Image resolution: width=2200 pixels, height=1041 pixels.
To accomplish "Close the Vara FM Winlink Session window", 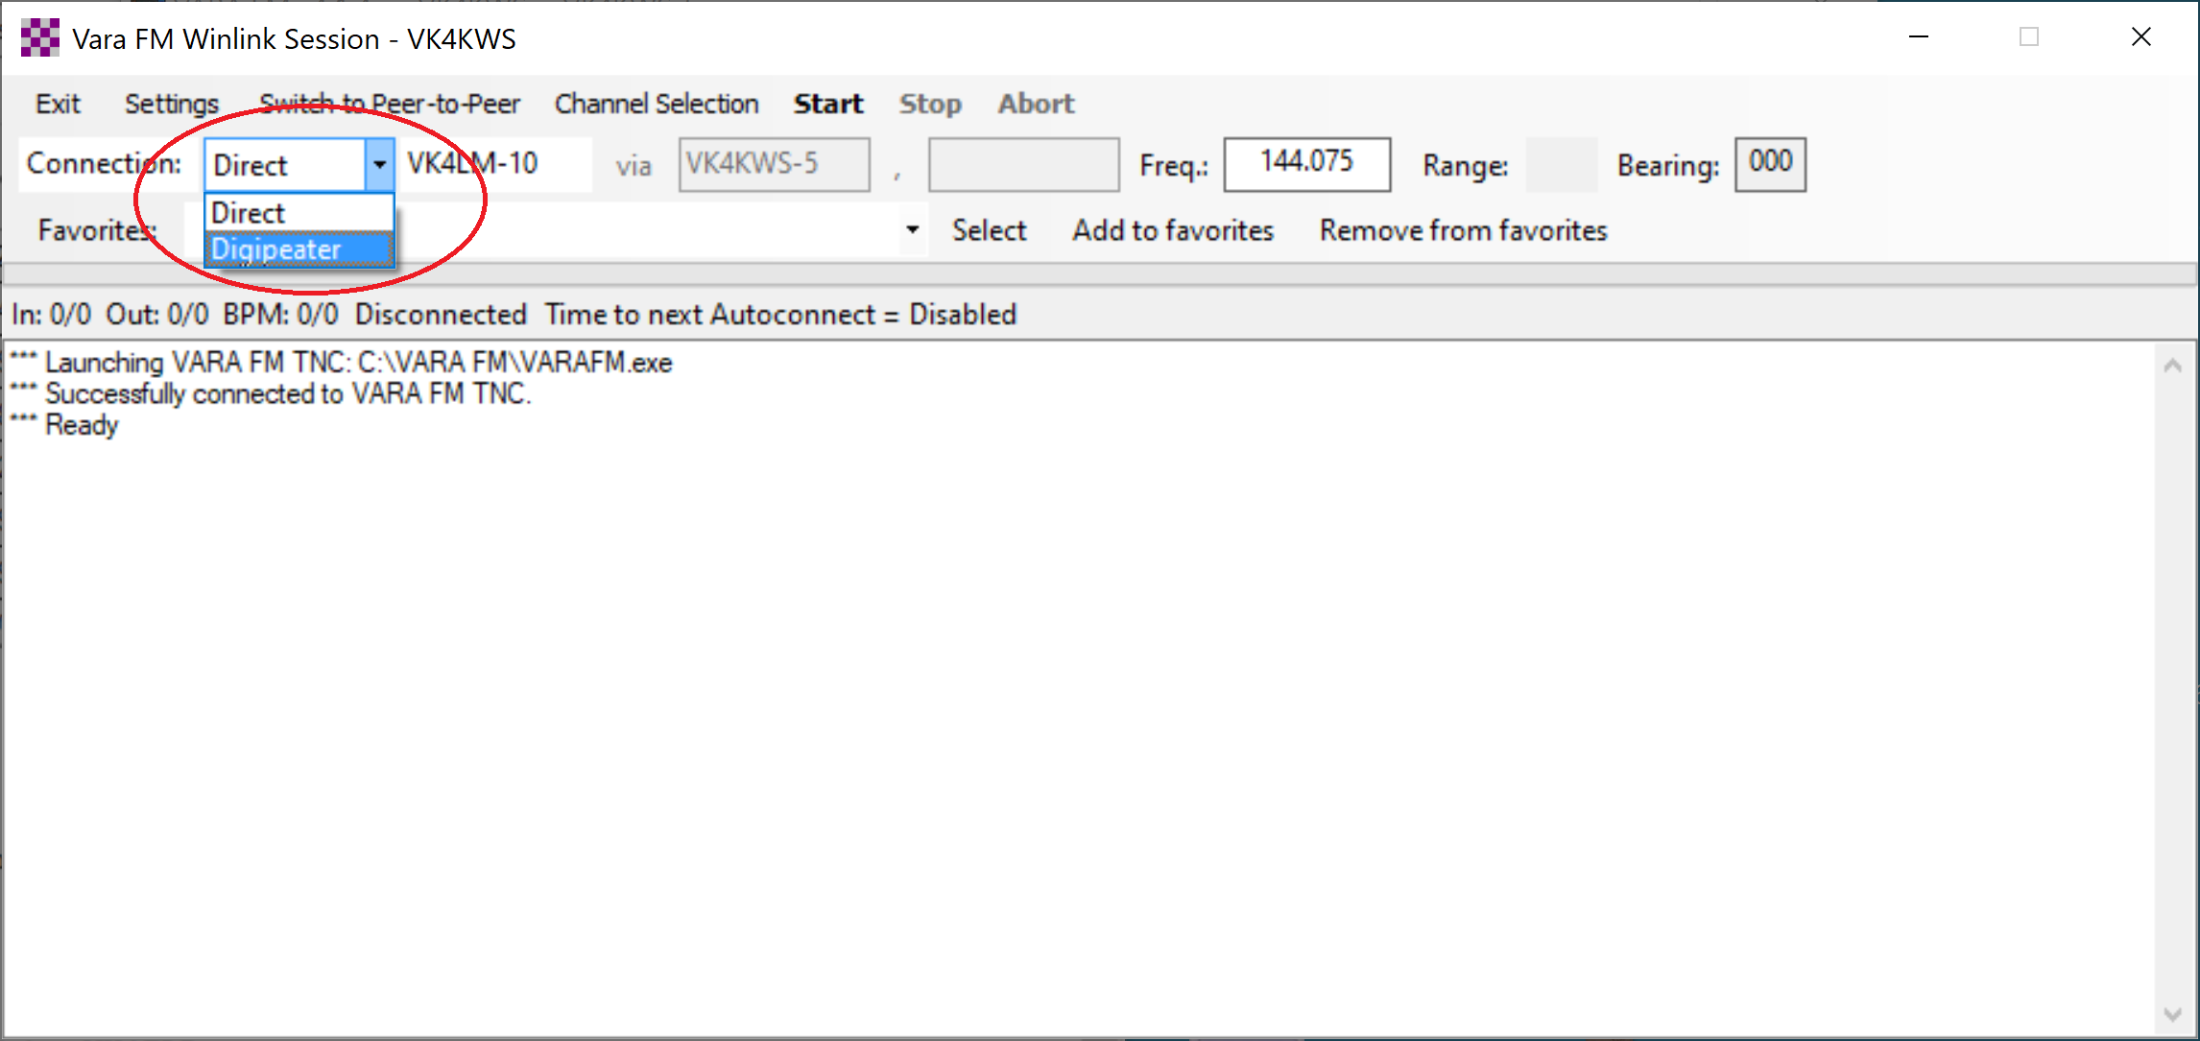I will click(2141, 37).
